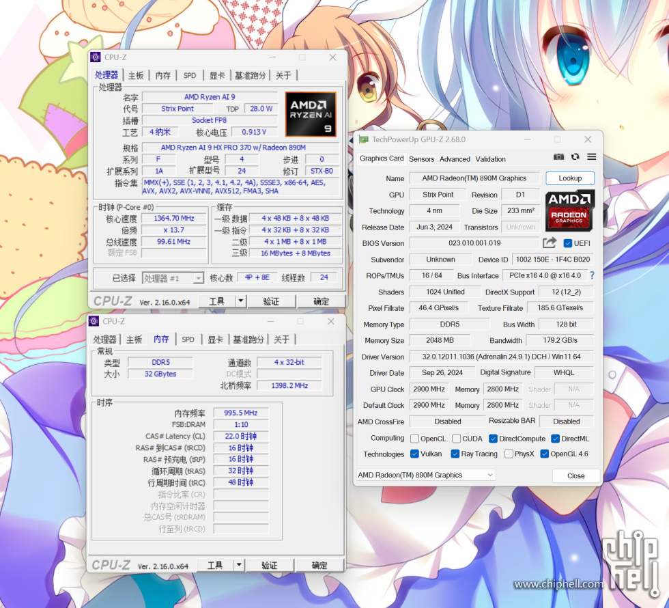Click the 北桥频率 value 1398.2 MHz

pyautogui.click(x=289, y=385)
